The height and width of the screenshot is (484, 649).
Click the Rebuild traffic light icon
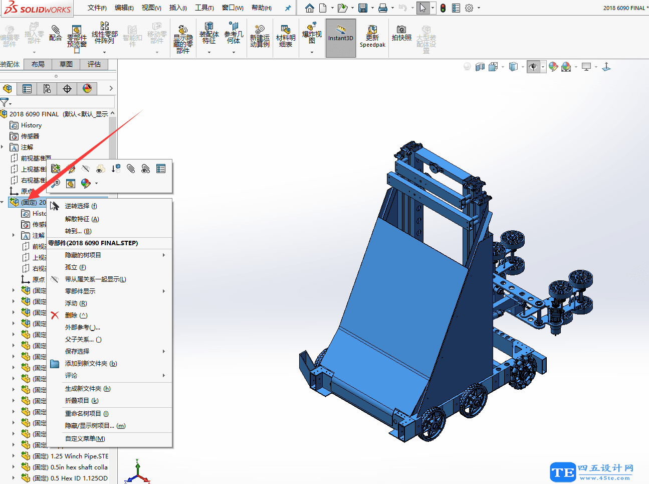point(443,8)
